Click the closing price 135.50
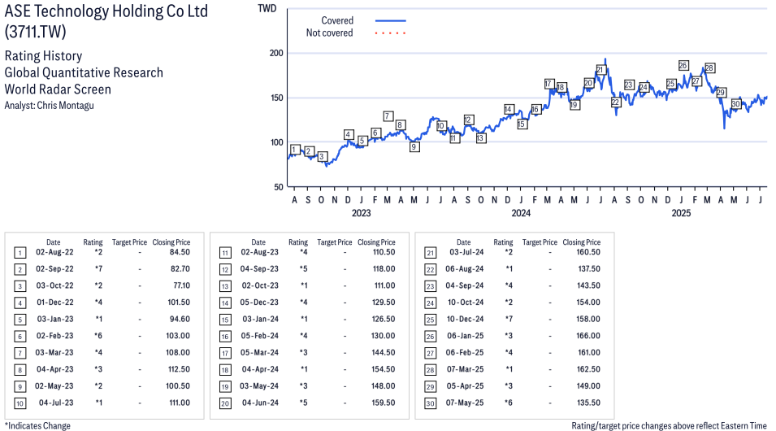Image resolution: width=776 pixels, height=431 pixels. point(589,403)
